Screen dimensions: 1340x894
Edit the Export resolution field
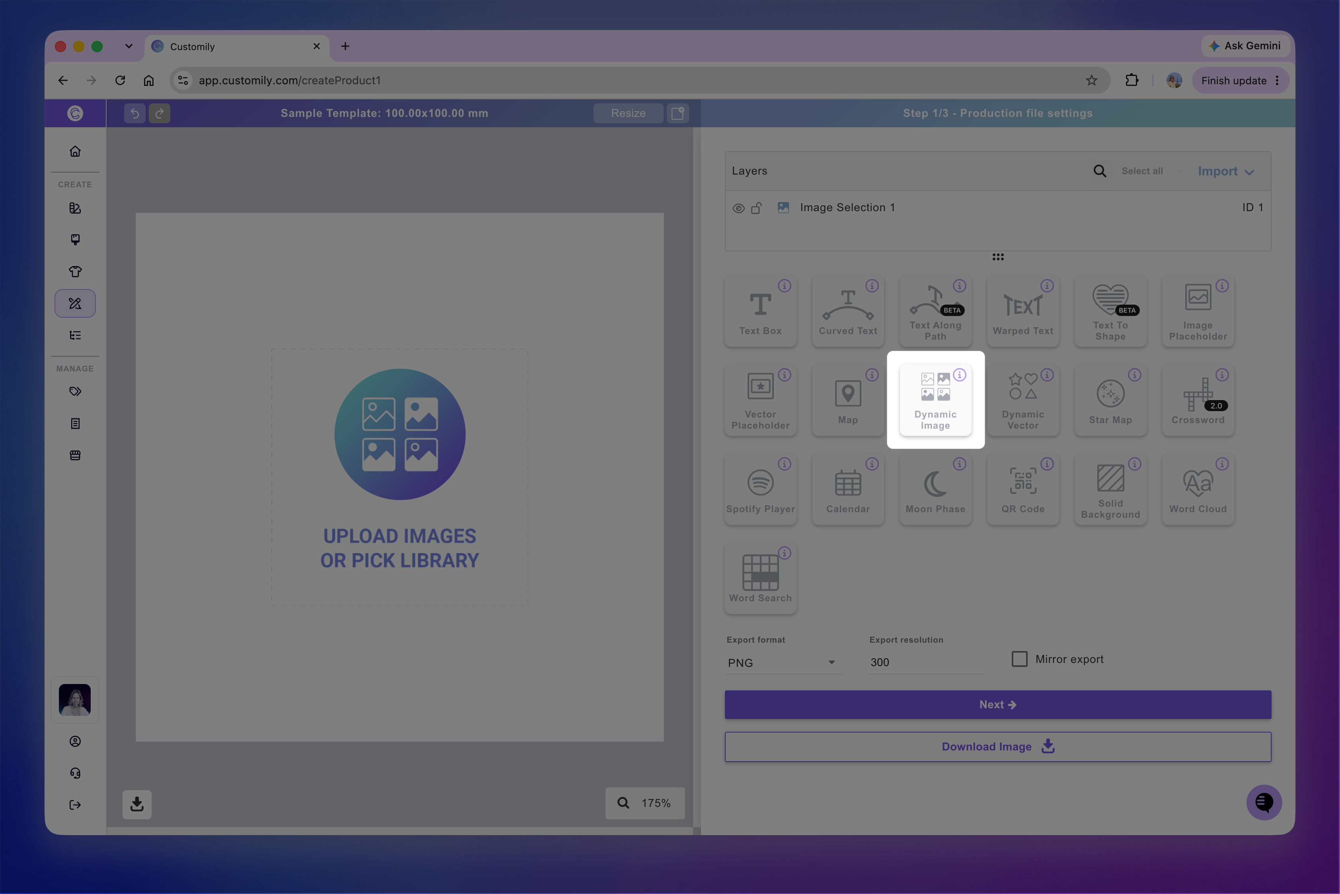click(x=926, y=663)
